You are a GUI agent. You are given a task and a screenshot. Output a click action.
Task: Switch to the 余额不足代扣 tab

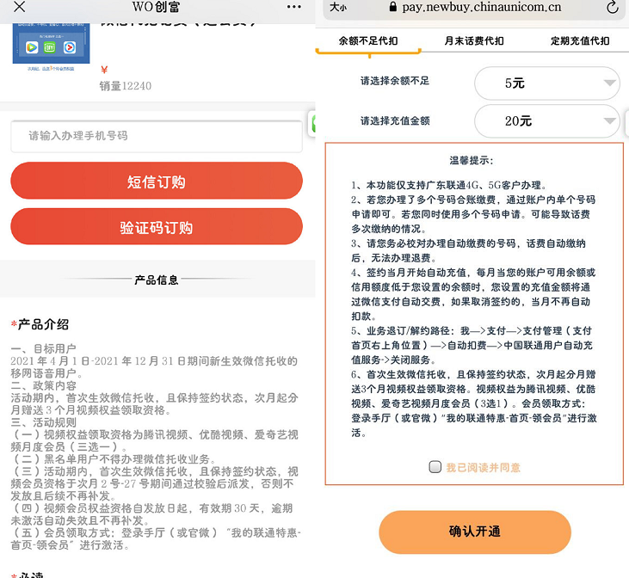pyautogui.click(x=368, y=41)
